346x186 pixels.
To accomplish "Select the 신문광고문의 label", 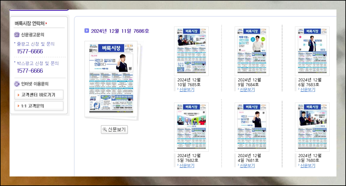I will coord(33,35).
